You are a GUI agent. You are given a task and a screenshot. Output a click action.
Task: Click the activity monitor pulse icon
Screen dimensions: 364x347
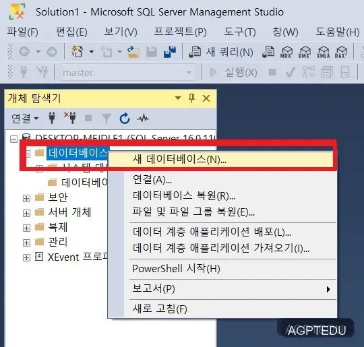(143, 119)
